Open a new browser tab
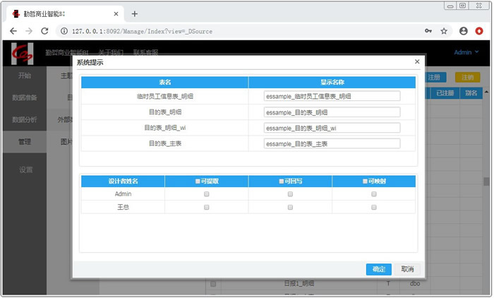The height and width of the screenshot is (298, 494). pyautogui.click(x=134, y=13)
